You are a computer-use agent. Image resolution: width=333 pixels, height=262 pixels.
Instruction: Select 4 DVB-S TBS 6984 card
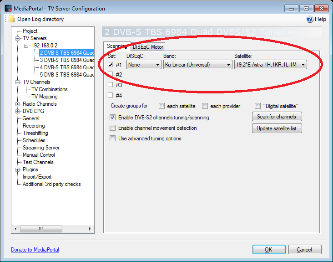coord(66,67)
